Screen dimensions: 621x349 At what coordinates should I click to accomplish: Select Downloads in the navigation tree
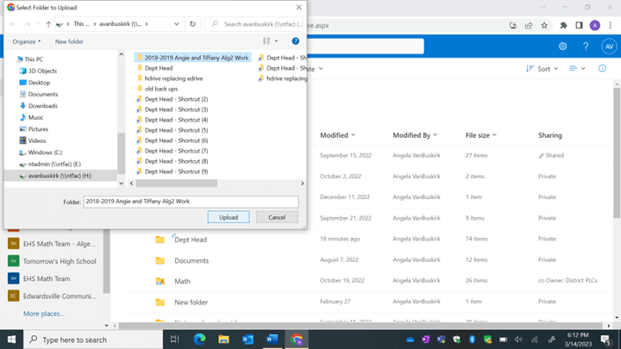click(x=42, y=106)
